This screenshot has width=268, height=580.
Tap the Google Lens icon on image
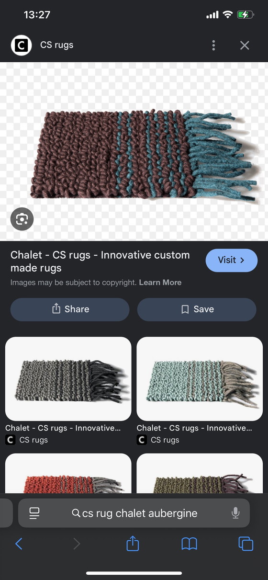point(22,219)
